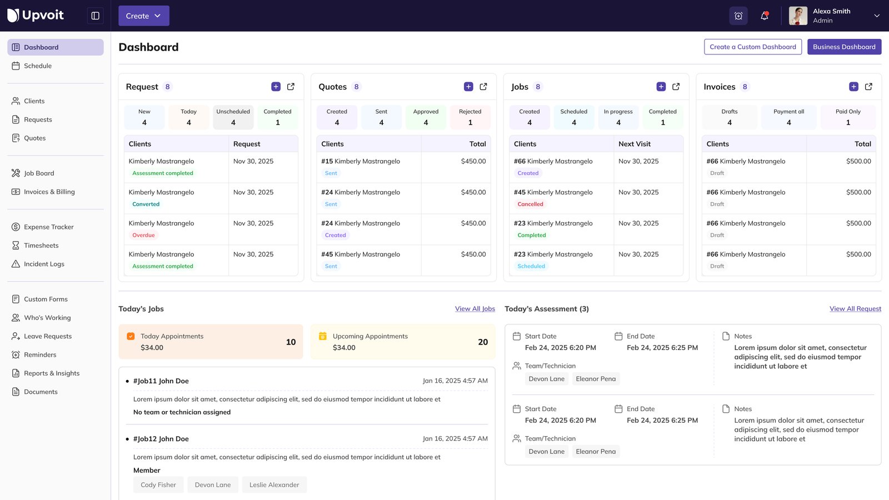Navigate to Reports & Insights

pos(51,373)
